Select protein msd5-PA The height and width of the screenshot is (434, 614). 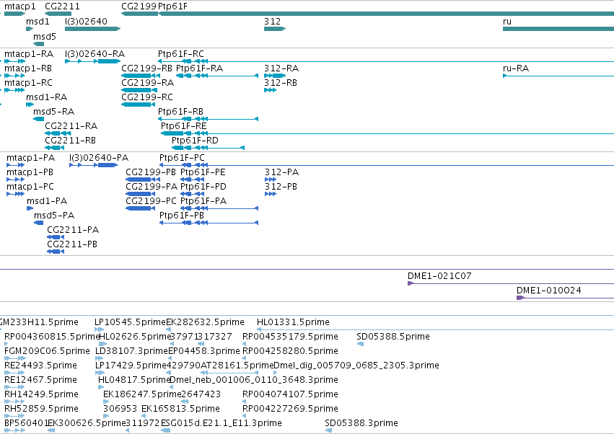click(x=54, y=216)
